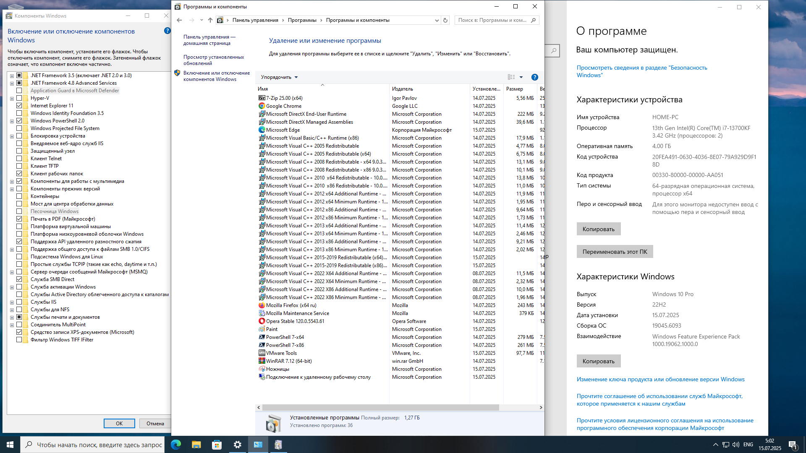This screenshot has width=806, height=453.
Task: Open Settings gear on the taskbar
Action: coord(237,445)
